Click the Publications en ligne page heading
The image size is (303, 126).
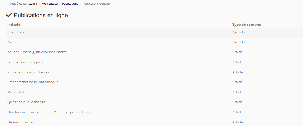click(x=41, y=15)
